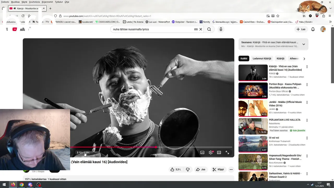
Task: Open the Yhtä en saa video thumbnail
Action: coord(253,73)
